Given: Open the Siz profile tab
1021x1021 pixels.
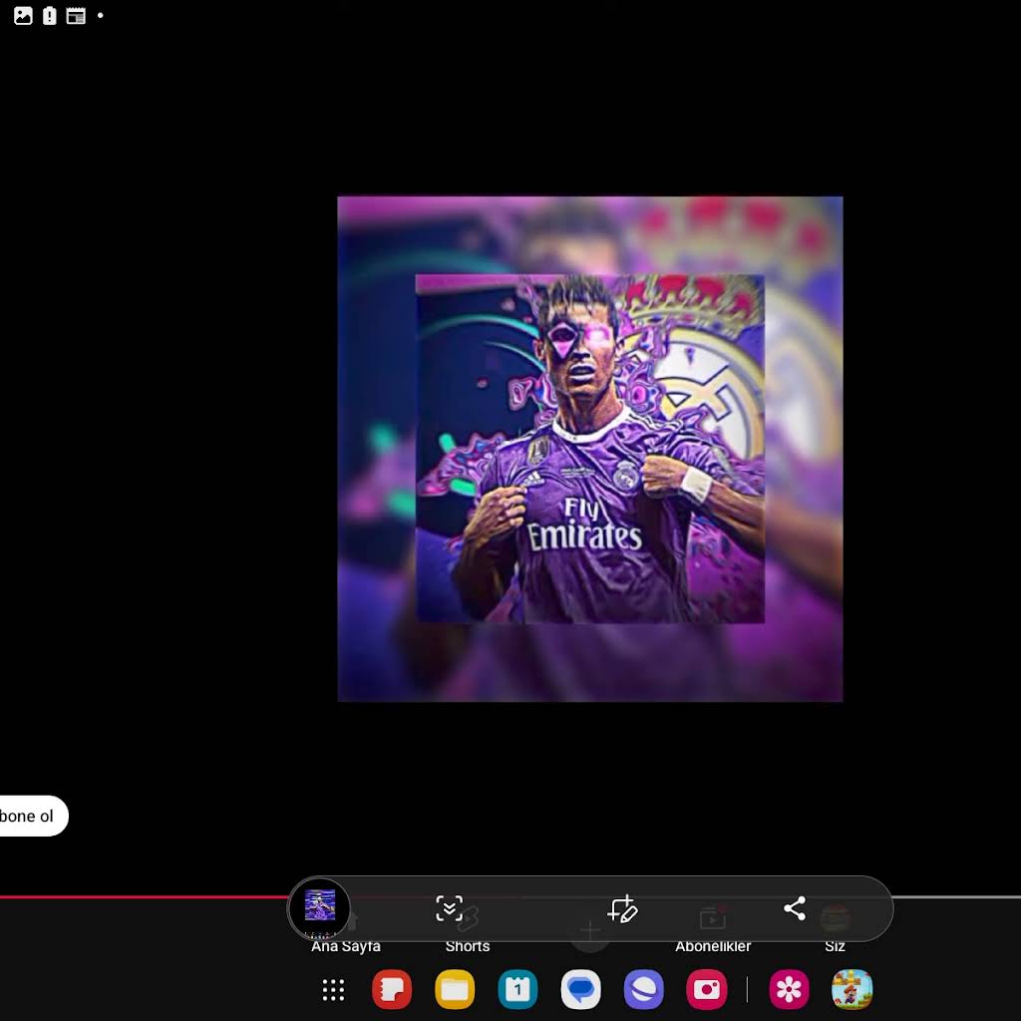Looking at the screenshot, I should pos(835,946).
